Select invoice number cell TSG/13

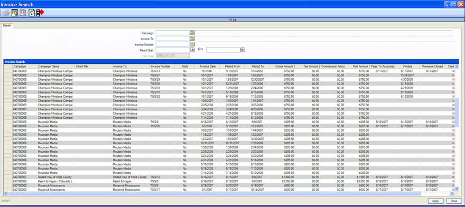click(x=162, y=71)
